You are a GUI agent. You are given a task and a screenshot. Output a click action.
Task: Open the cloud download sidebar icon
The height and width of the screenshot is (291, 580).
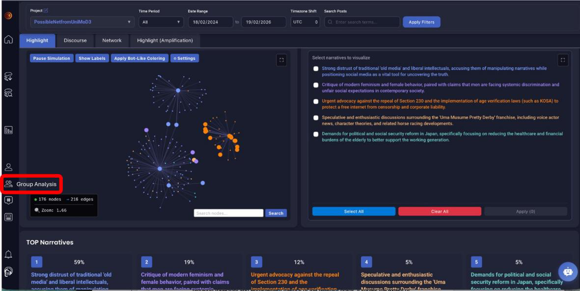coord(8,77)
